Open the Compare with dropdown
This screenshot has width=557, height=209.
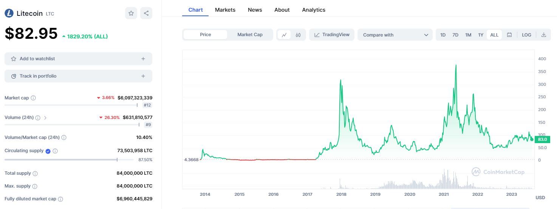click(x=395, y=35)
